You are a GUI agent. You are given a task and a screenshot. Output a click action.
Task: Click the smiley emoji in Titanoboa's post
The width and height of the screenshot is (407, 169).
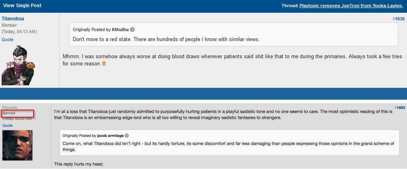104,63
